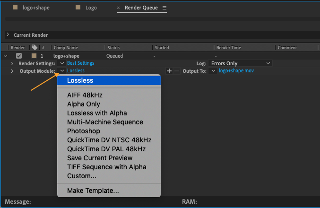Uncheck the render checkbox for logo+shape
The height and width of the screenshot is (208, 320).
point(19,56)
